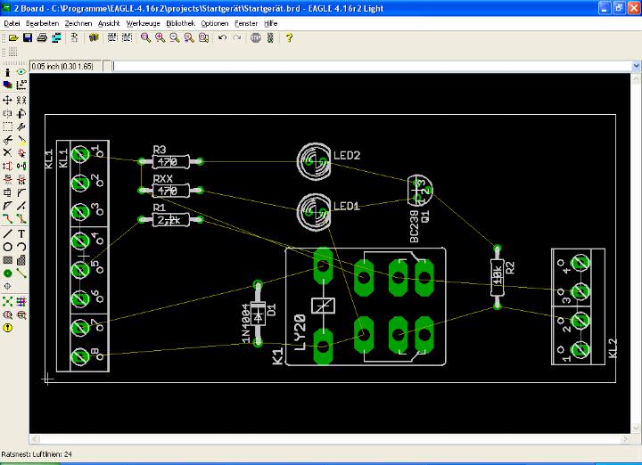
Task: Click the Open file folder button
Action: coord(13,38)
